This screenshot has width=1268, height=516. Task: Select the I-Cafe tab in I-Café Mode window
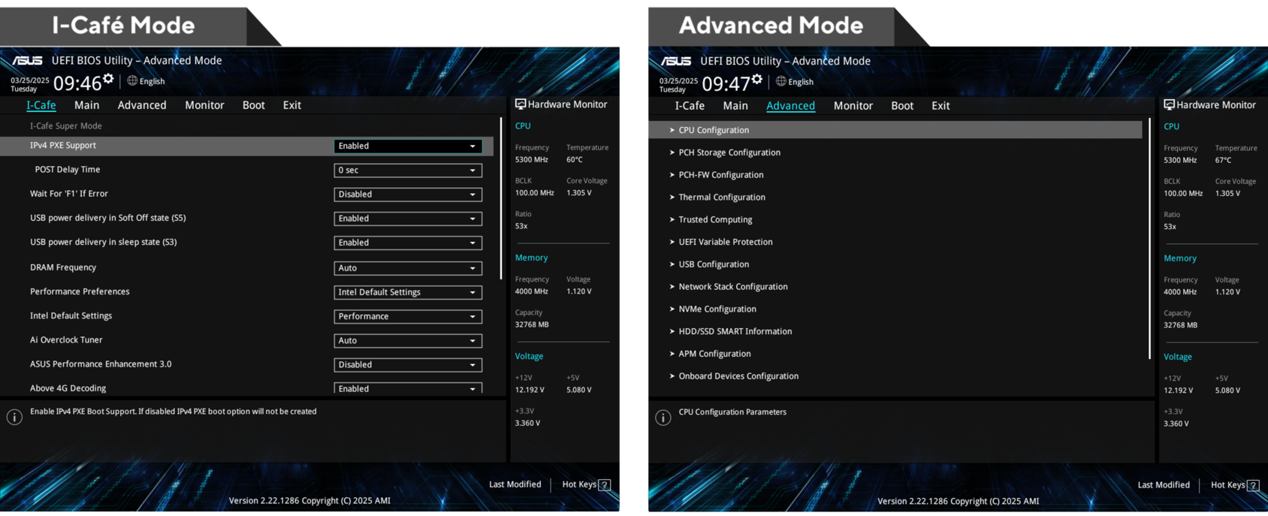click(x=41, y=105)
